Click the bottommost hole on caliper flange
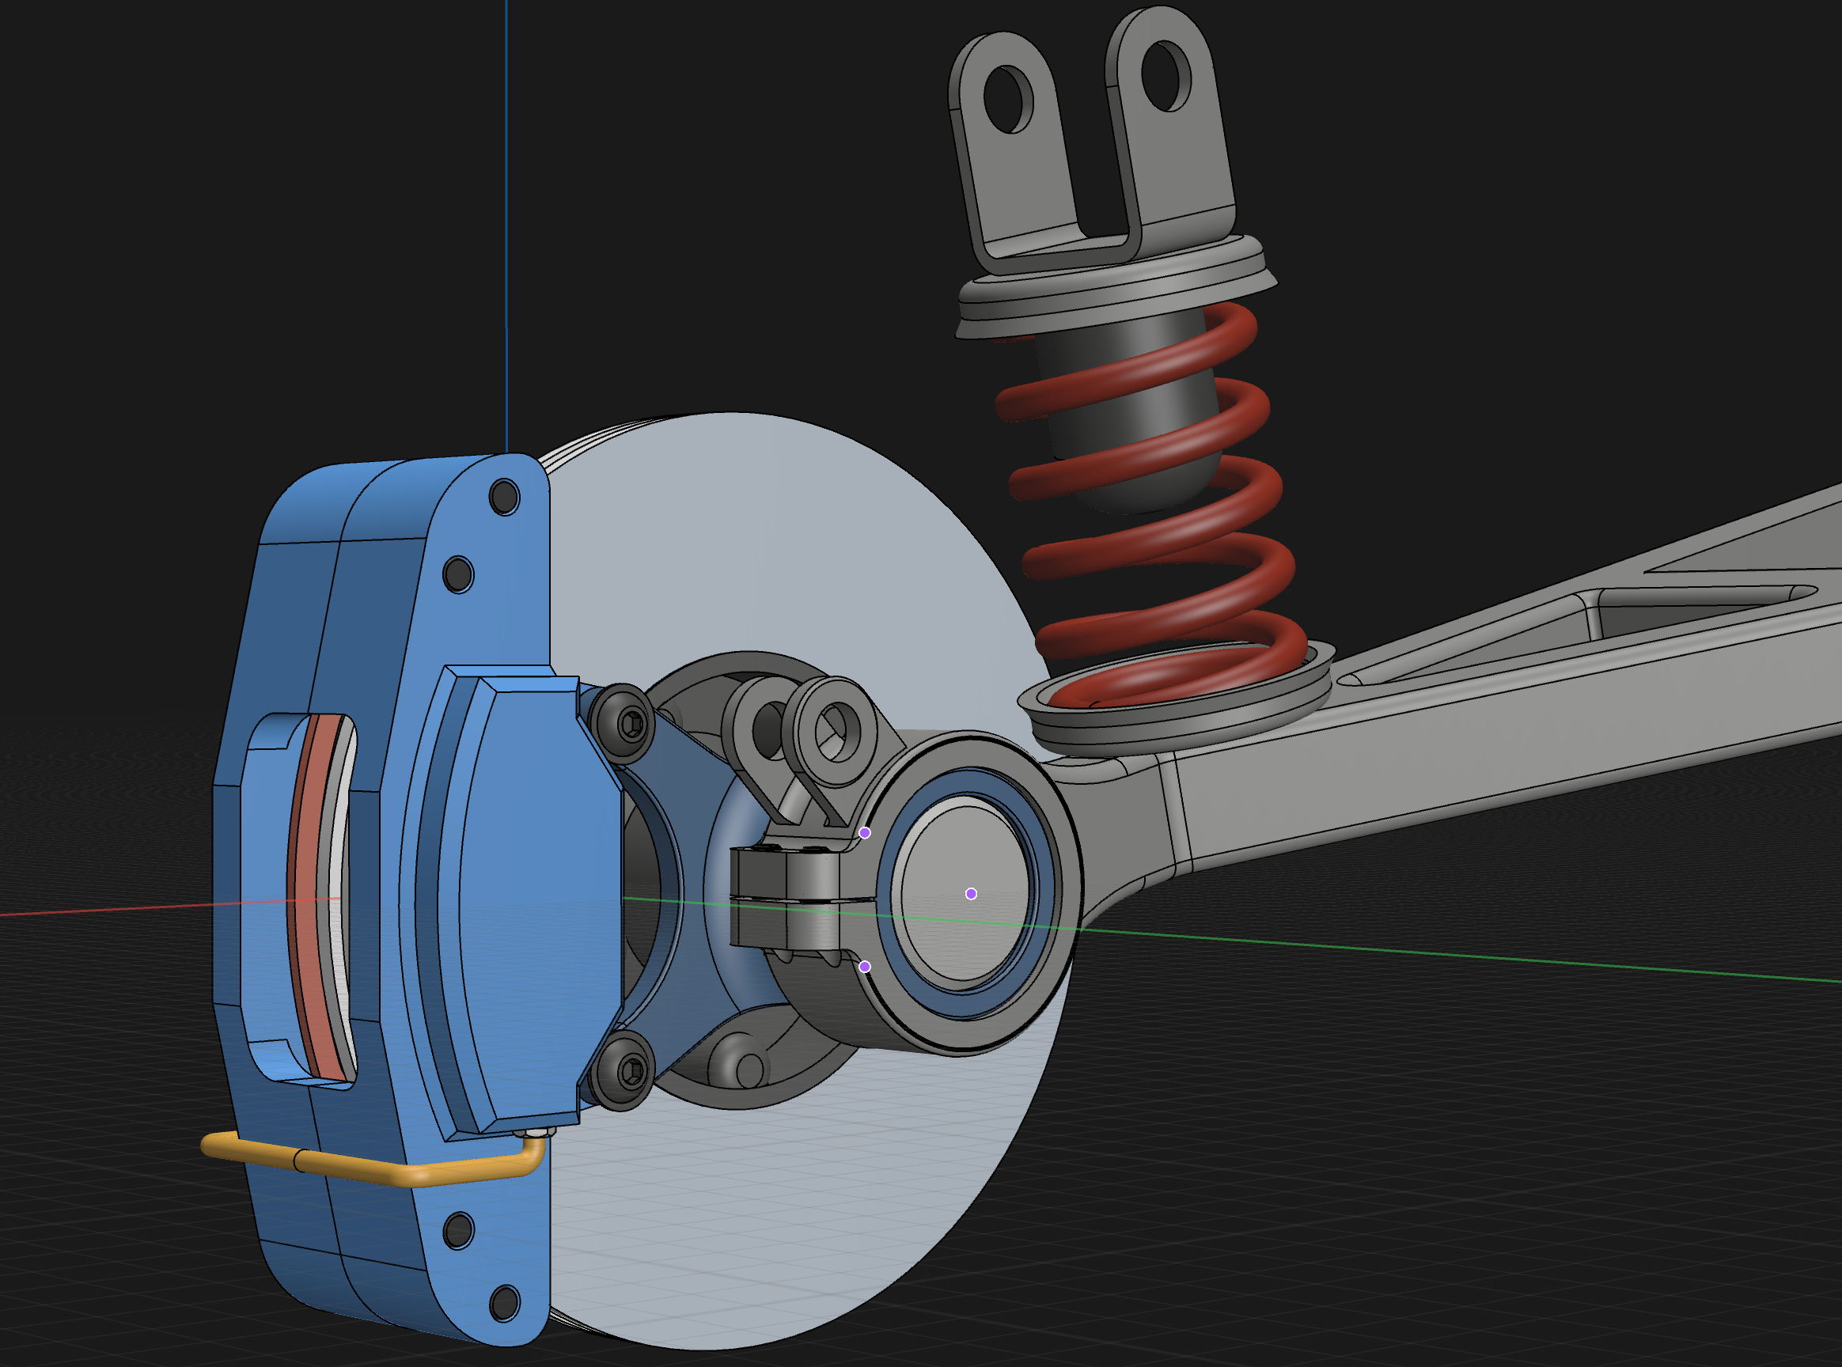The image size is (1842, 1367). click(x=504, y=1305)
